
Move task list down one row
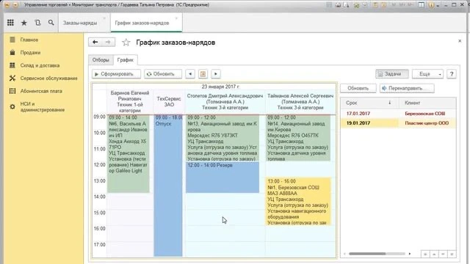pyautogui.click(x=443, y=254)
